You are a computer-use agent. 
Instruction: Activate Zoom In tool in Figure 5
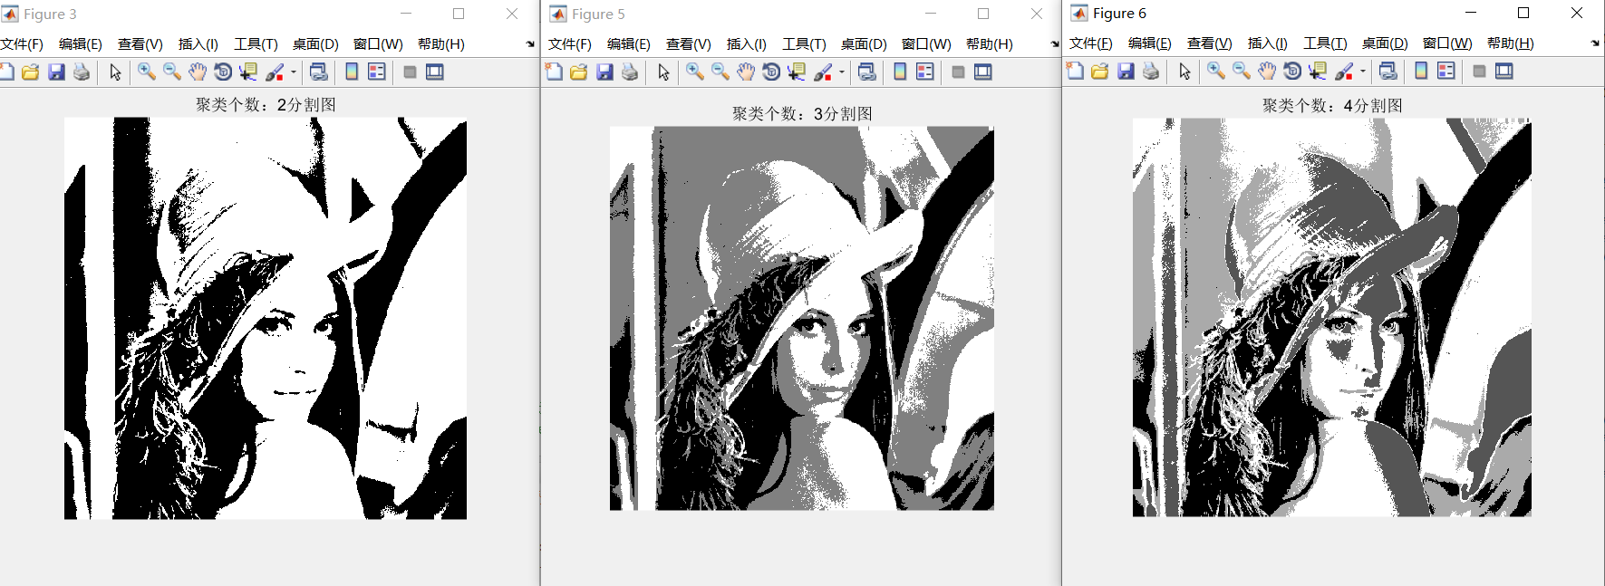[695, 72]
